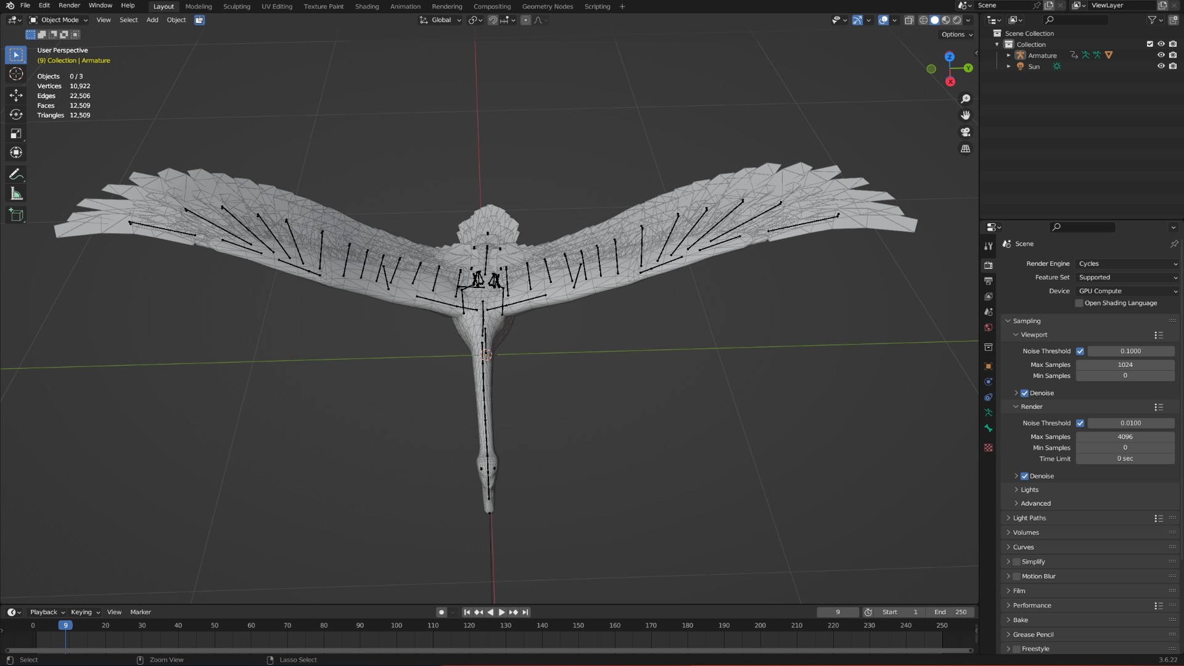Choose the Annotate pencil tool
This screenshot has width=1184, height=666.
click(x=16, y=175)
